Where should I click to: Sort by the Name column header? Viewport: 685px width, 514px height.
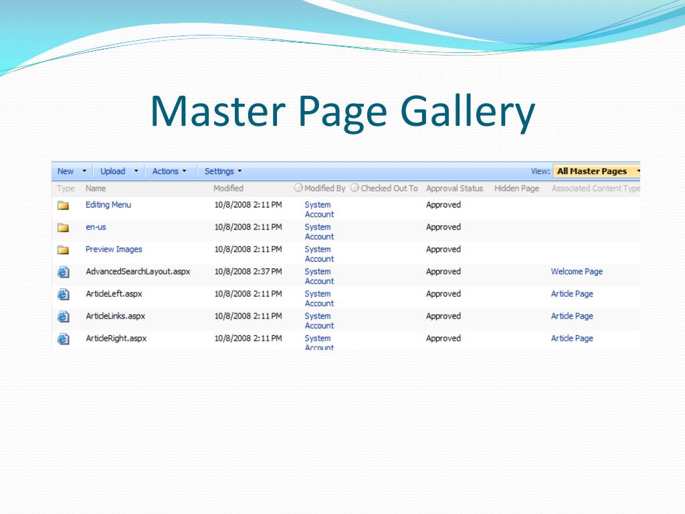pyautogui.click(x=96, y=188)
